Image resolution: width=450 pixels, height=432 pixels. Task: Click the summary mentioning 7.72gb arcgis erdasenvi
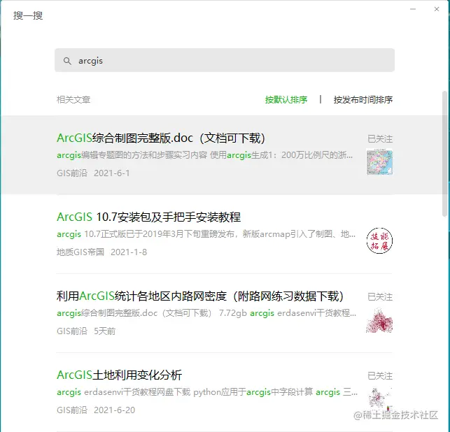206,313
